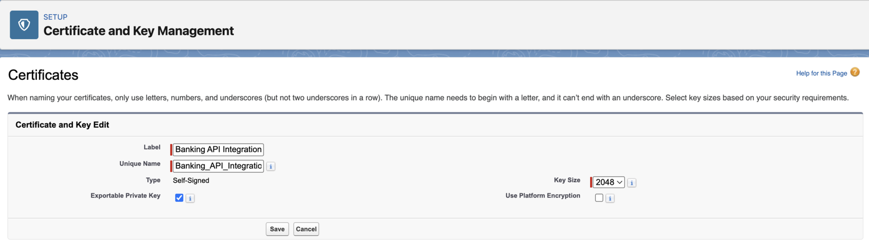Enable the Use Platform Encryption checkbox
Viewport: 869px width, 249px height.
pos(599,198)
